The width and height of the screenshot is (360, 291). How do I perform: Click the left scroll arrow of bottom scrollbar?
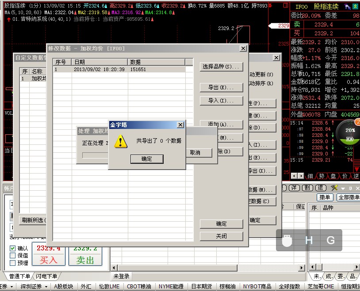pos(114,268)
